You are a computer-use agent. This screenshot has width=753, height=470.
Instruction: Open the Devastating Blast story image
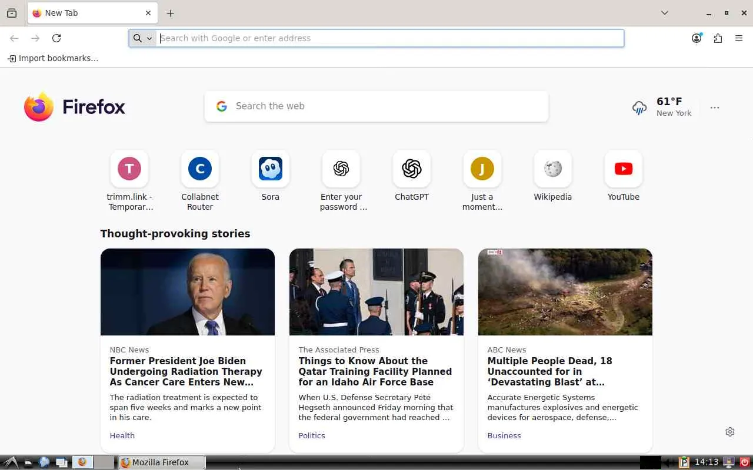click(565, 292)
